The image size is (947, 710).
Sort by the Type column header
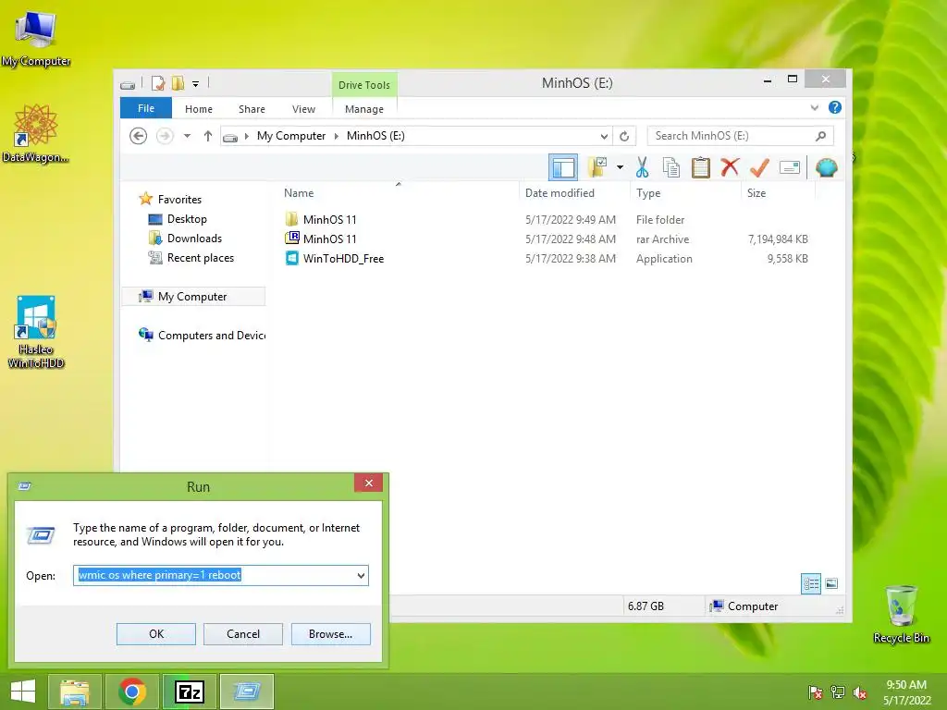685,192
